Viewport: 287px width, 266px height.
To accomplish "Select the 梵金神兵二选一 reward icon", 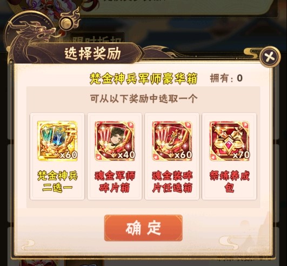I will (x=57, y=141).
